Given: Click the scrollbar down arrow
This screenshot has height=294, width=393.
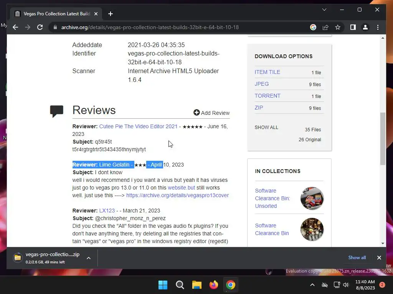Looking at the screenshot, I should 383,243.
